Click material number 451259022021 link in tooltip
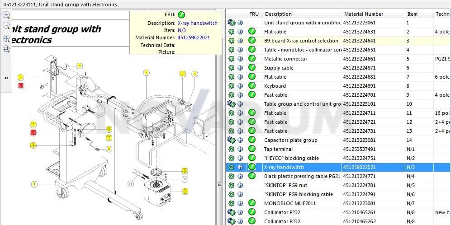The height and width of the screenshot is (225, 451). (x=194, y=37)
